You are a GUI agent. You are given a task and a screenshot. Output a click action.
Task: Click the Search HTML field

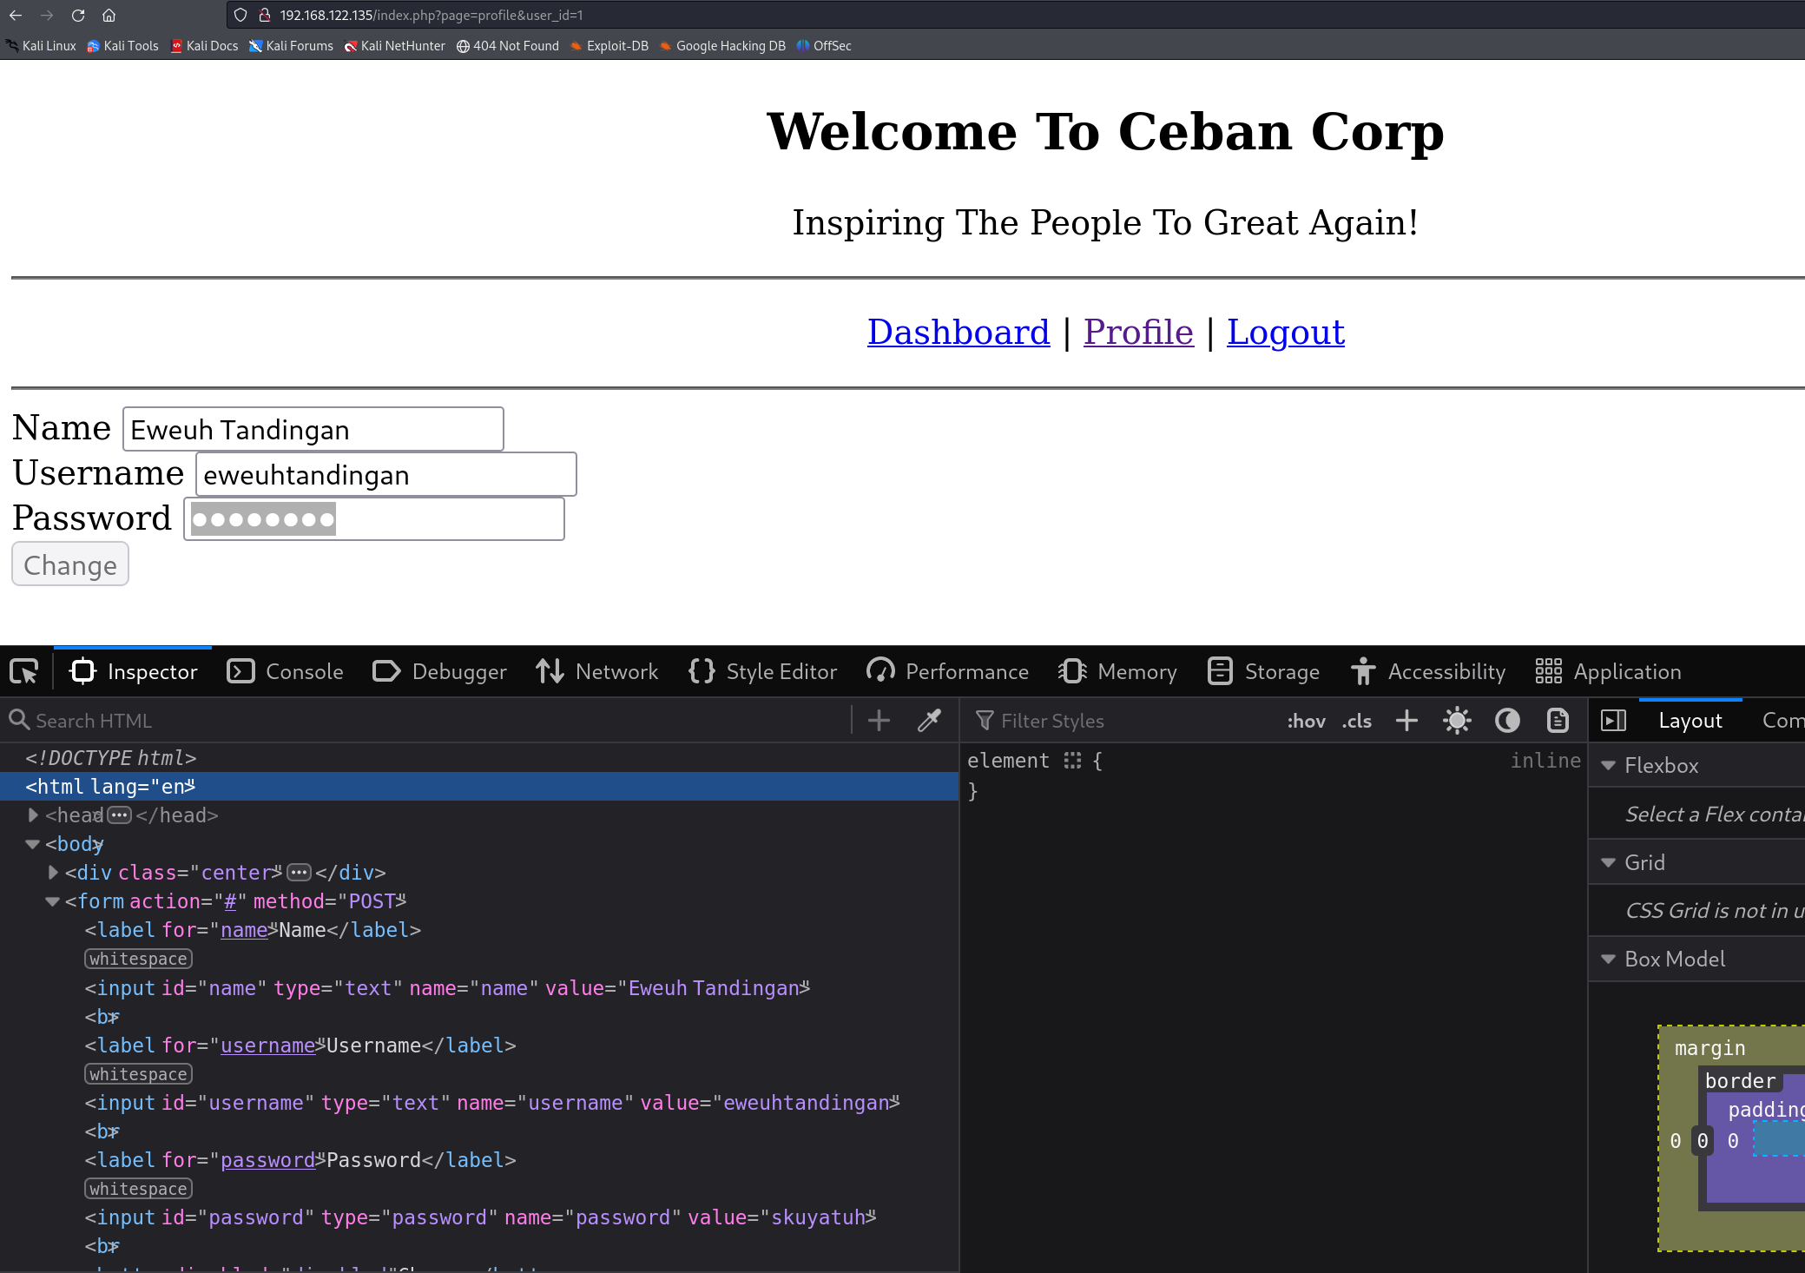point(434,721)
